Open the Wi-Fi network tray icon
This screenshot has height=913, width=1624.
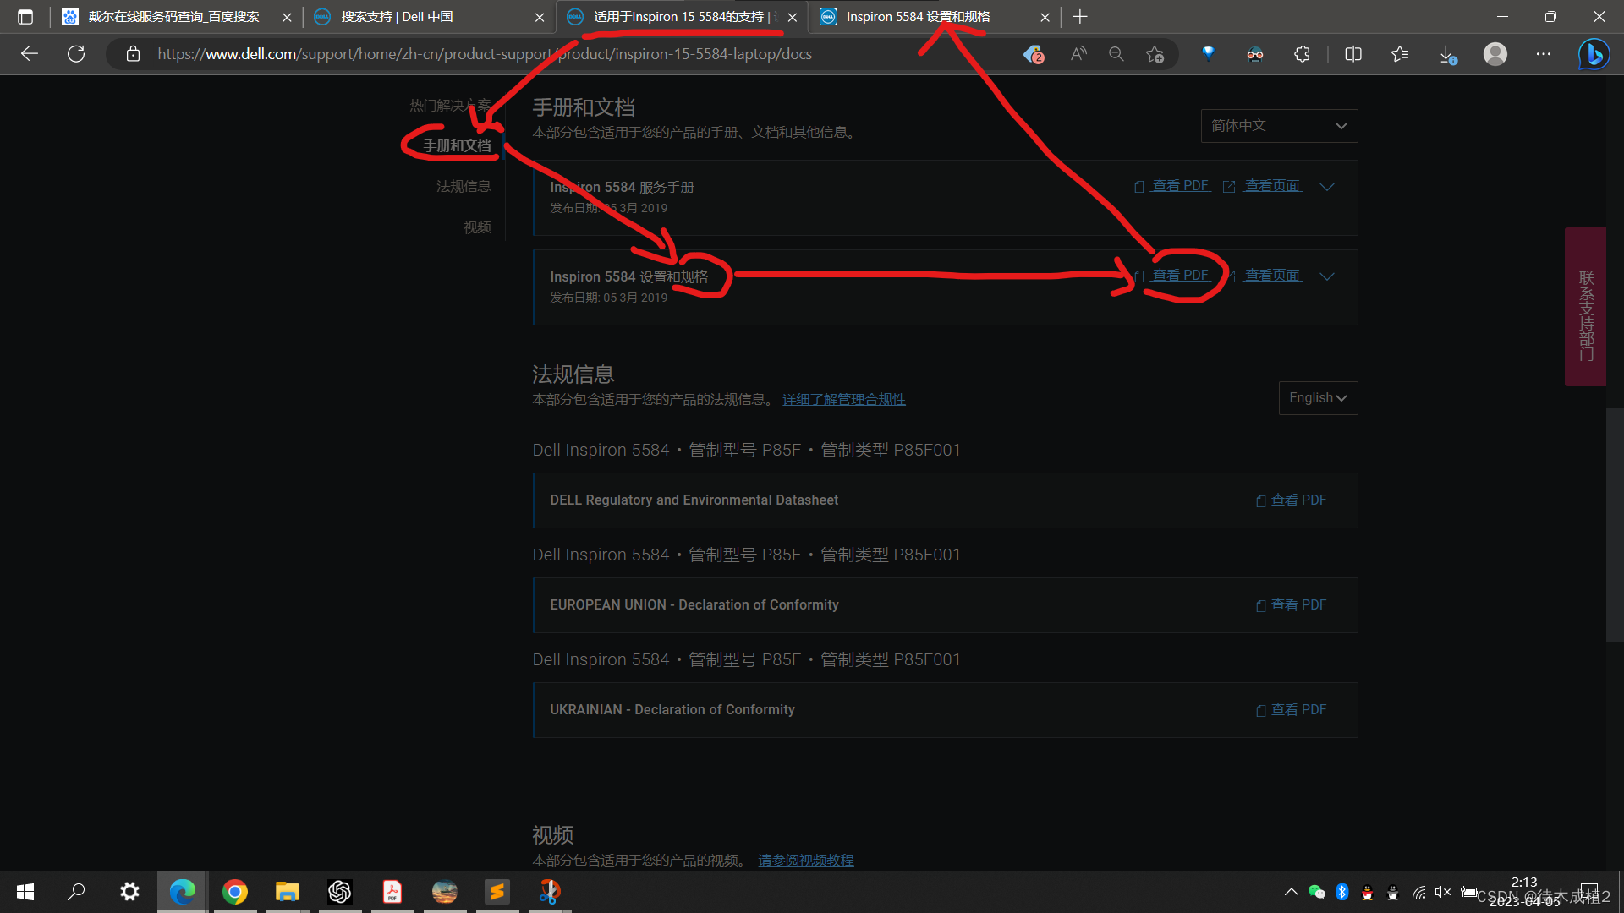[1418, 892]
